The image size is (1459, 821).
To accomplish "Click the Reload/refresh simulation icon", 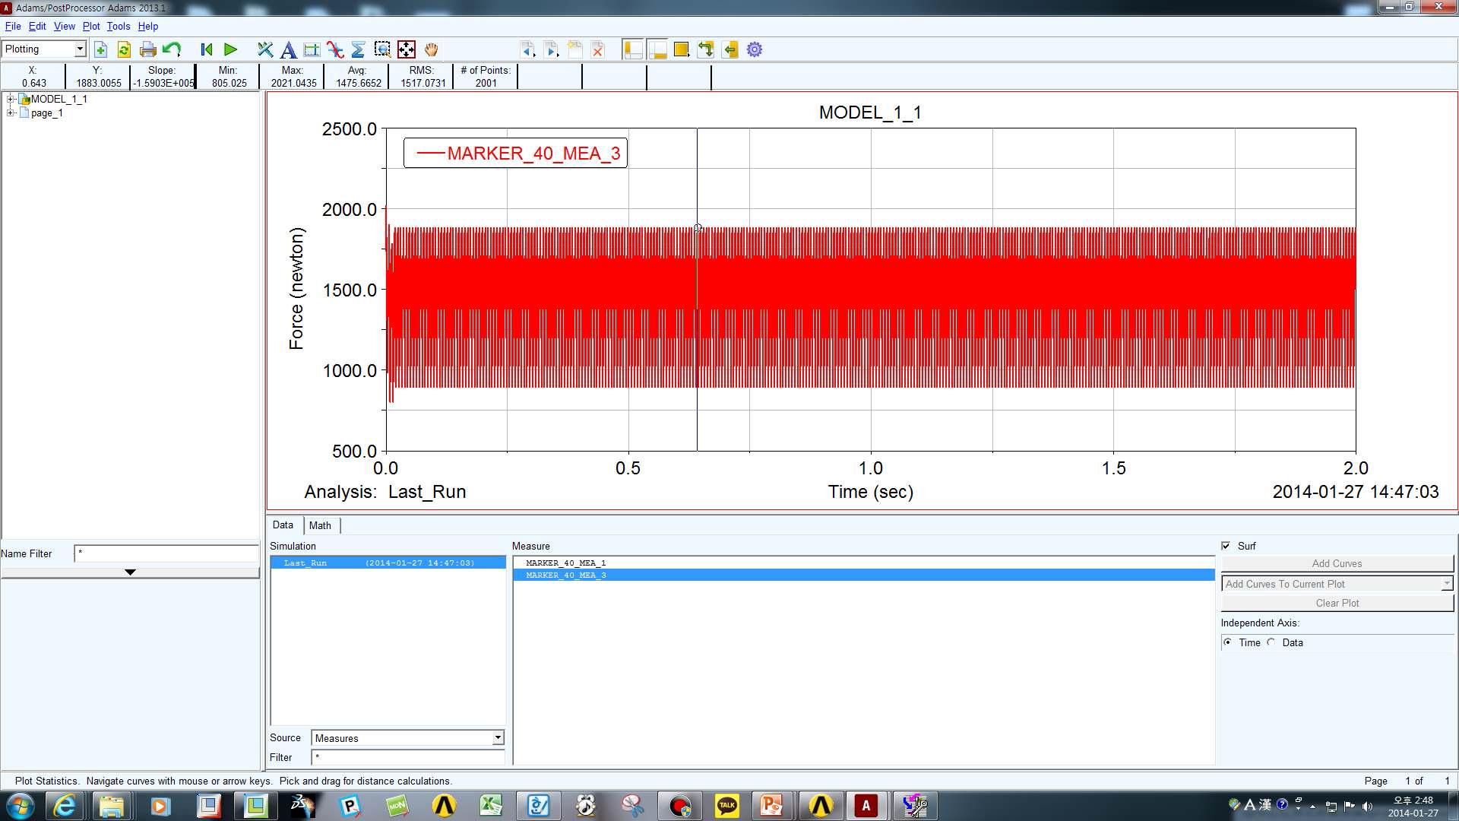I will click(x=124, y=50).
